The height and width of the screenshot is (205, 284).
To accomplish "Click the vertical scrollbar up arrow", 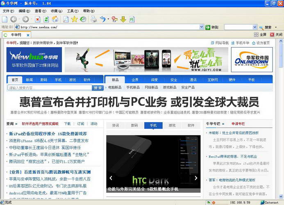I will 281,41.
